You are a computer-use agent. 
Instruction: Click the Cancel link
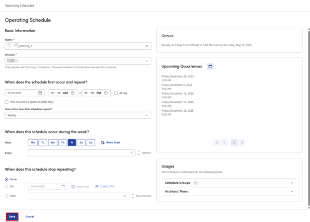pos(29,217)
